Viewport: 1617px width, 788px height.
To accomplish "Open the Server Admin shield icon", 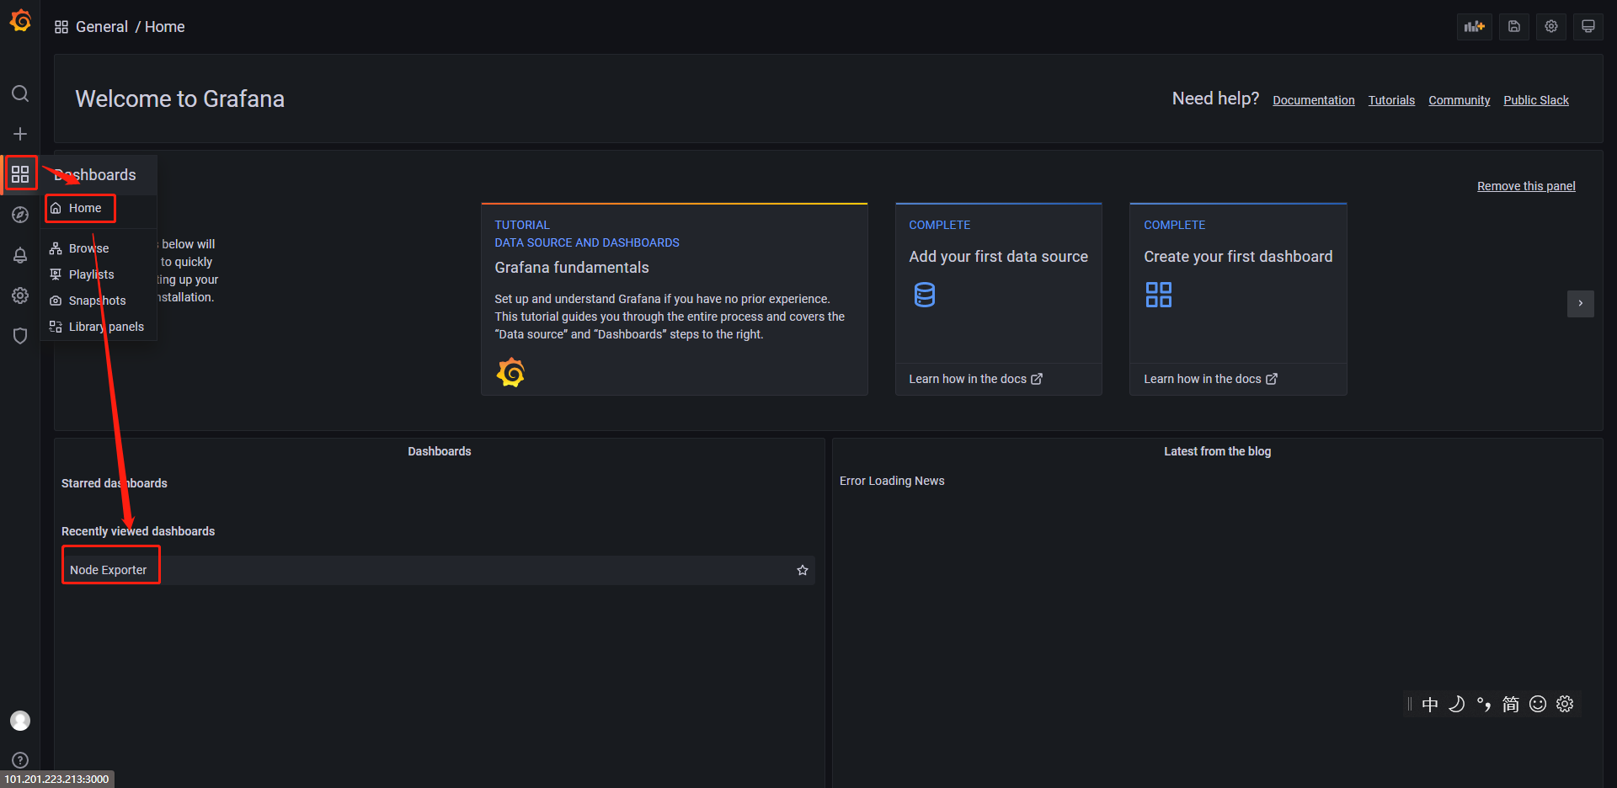I will tap(20, 336).
